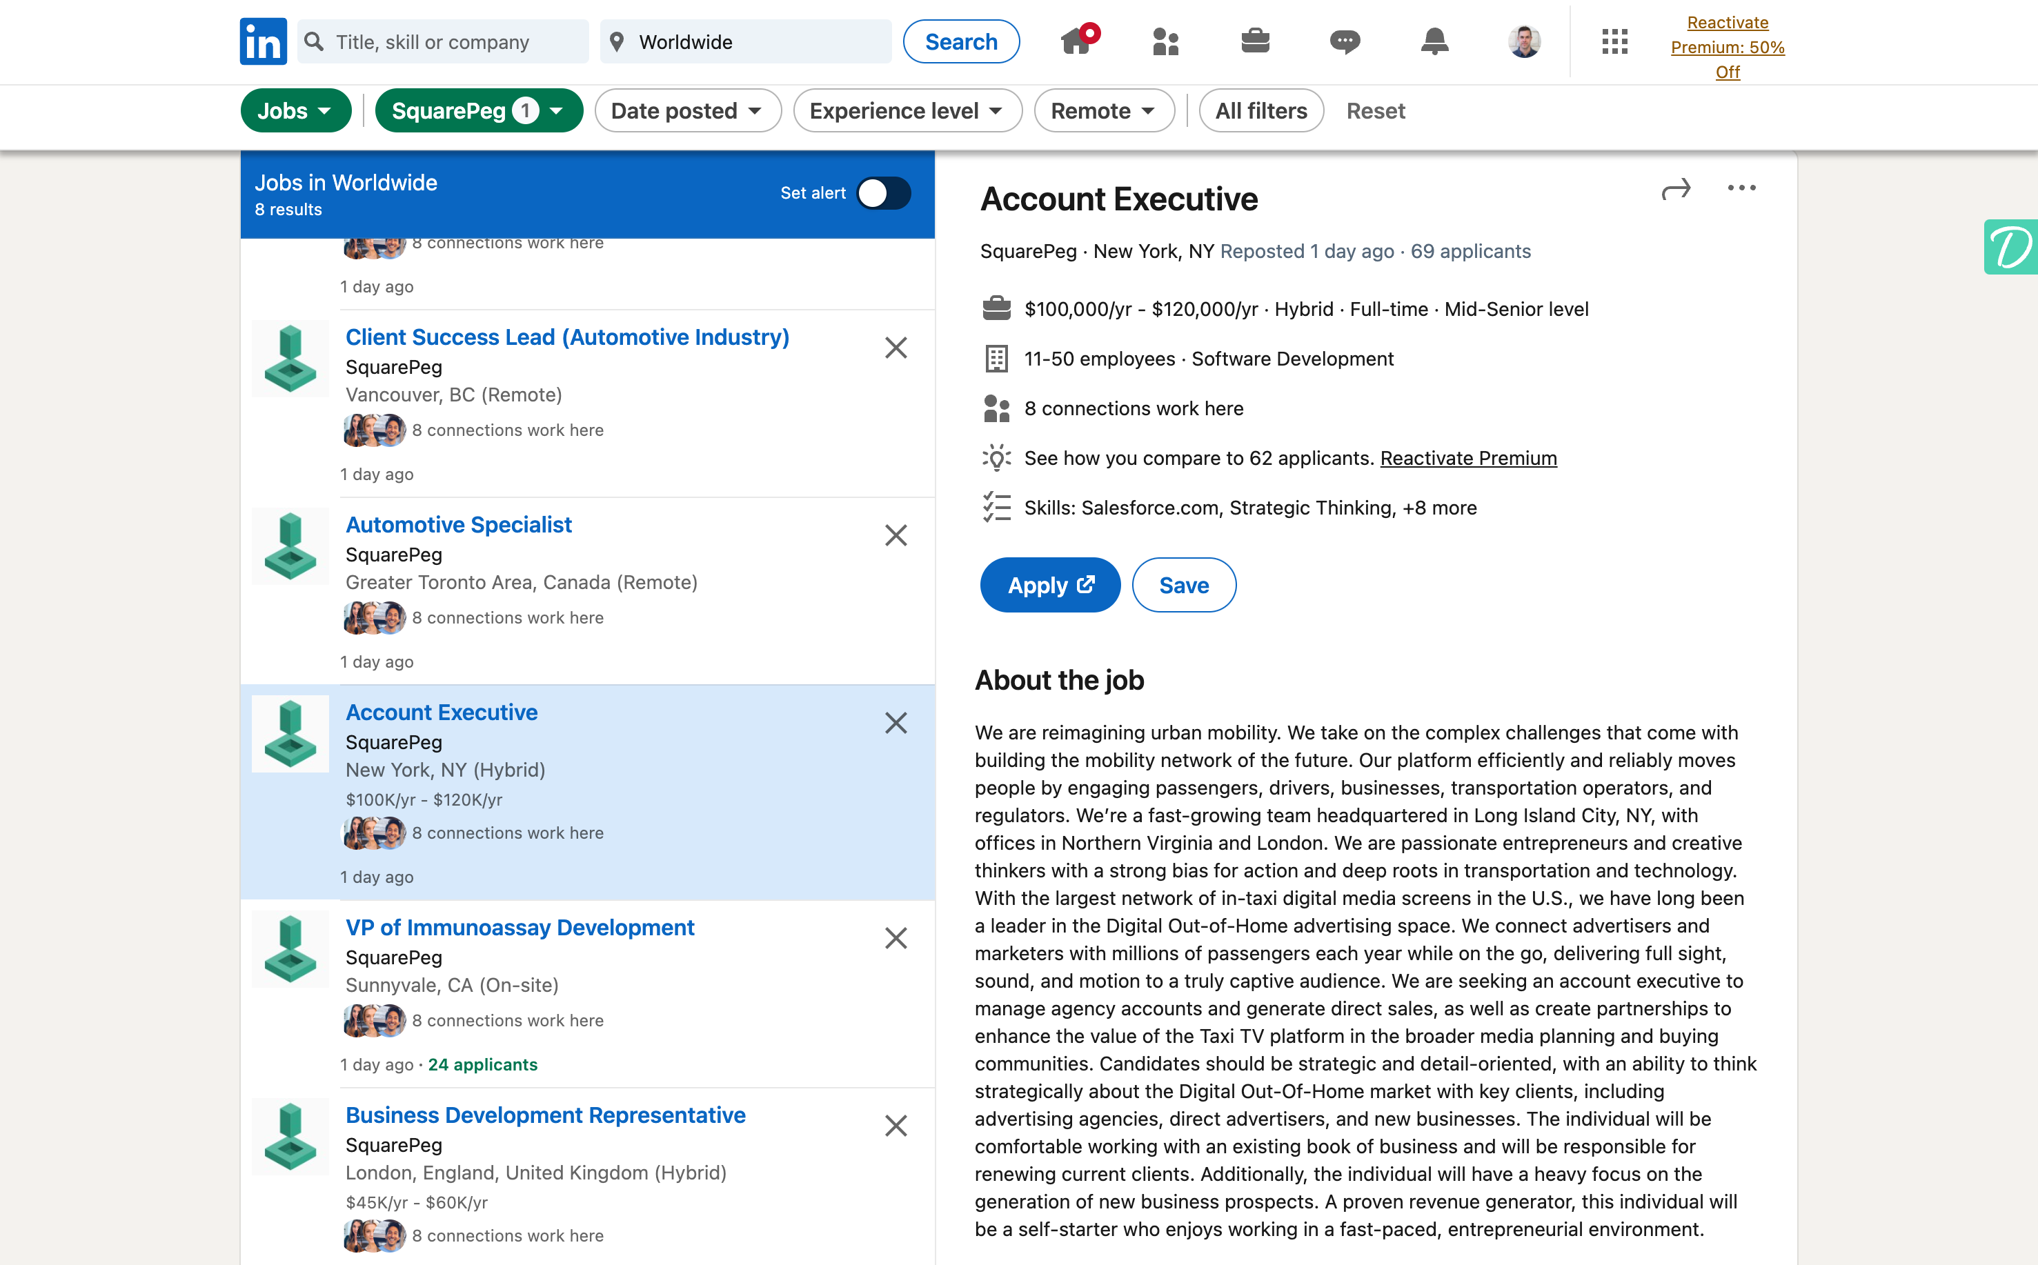Click the Jobs briefcase icon
Image resolution: width=2038 pixels, height=1265 pixels.
coord(1254,41)
